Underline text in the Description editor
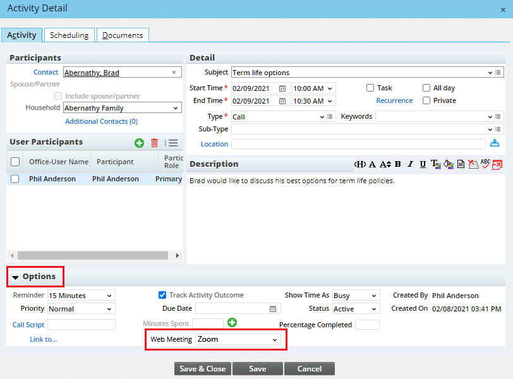513x379 pixels. [x=423, y=164]
